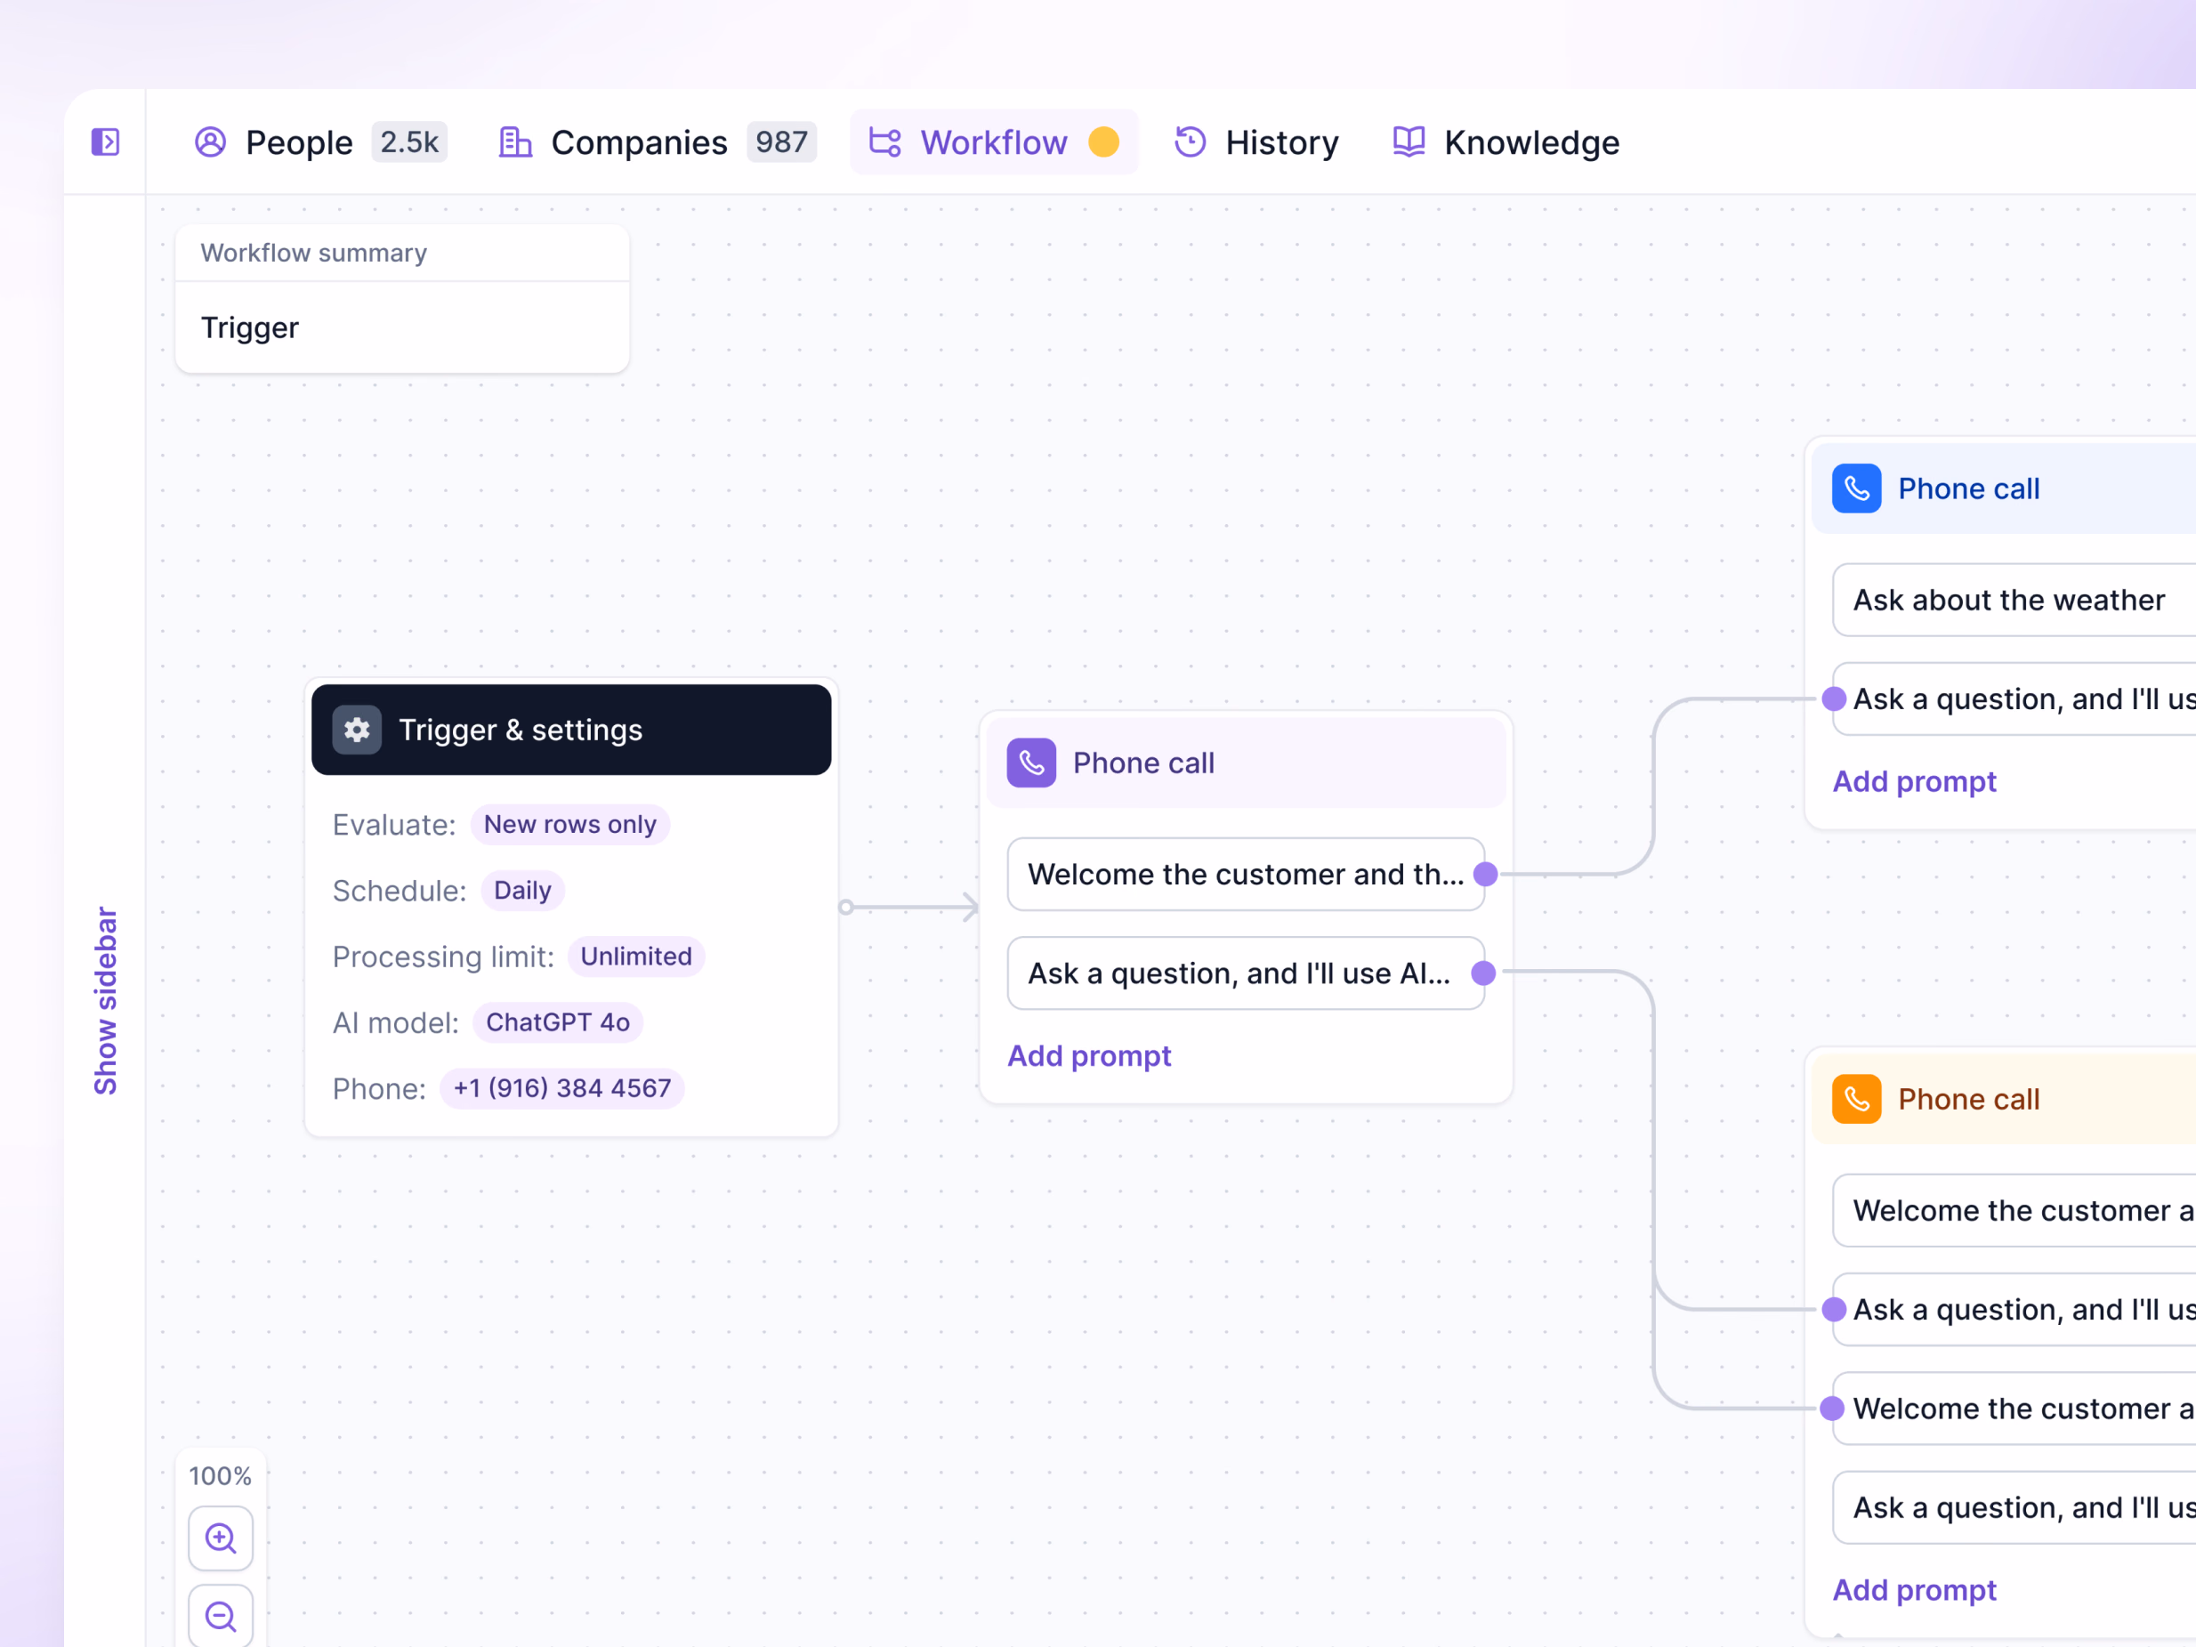Screen dimensions: 2196x1647
Task: Open Ask a question prompt in purple card
Action: click(x=1246, y=973)
